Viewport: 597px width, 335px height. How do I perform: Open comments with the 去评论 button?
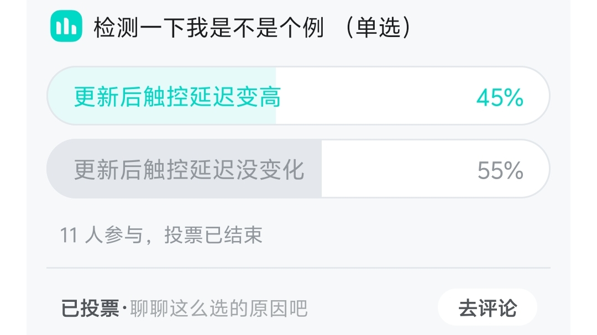487,307
